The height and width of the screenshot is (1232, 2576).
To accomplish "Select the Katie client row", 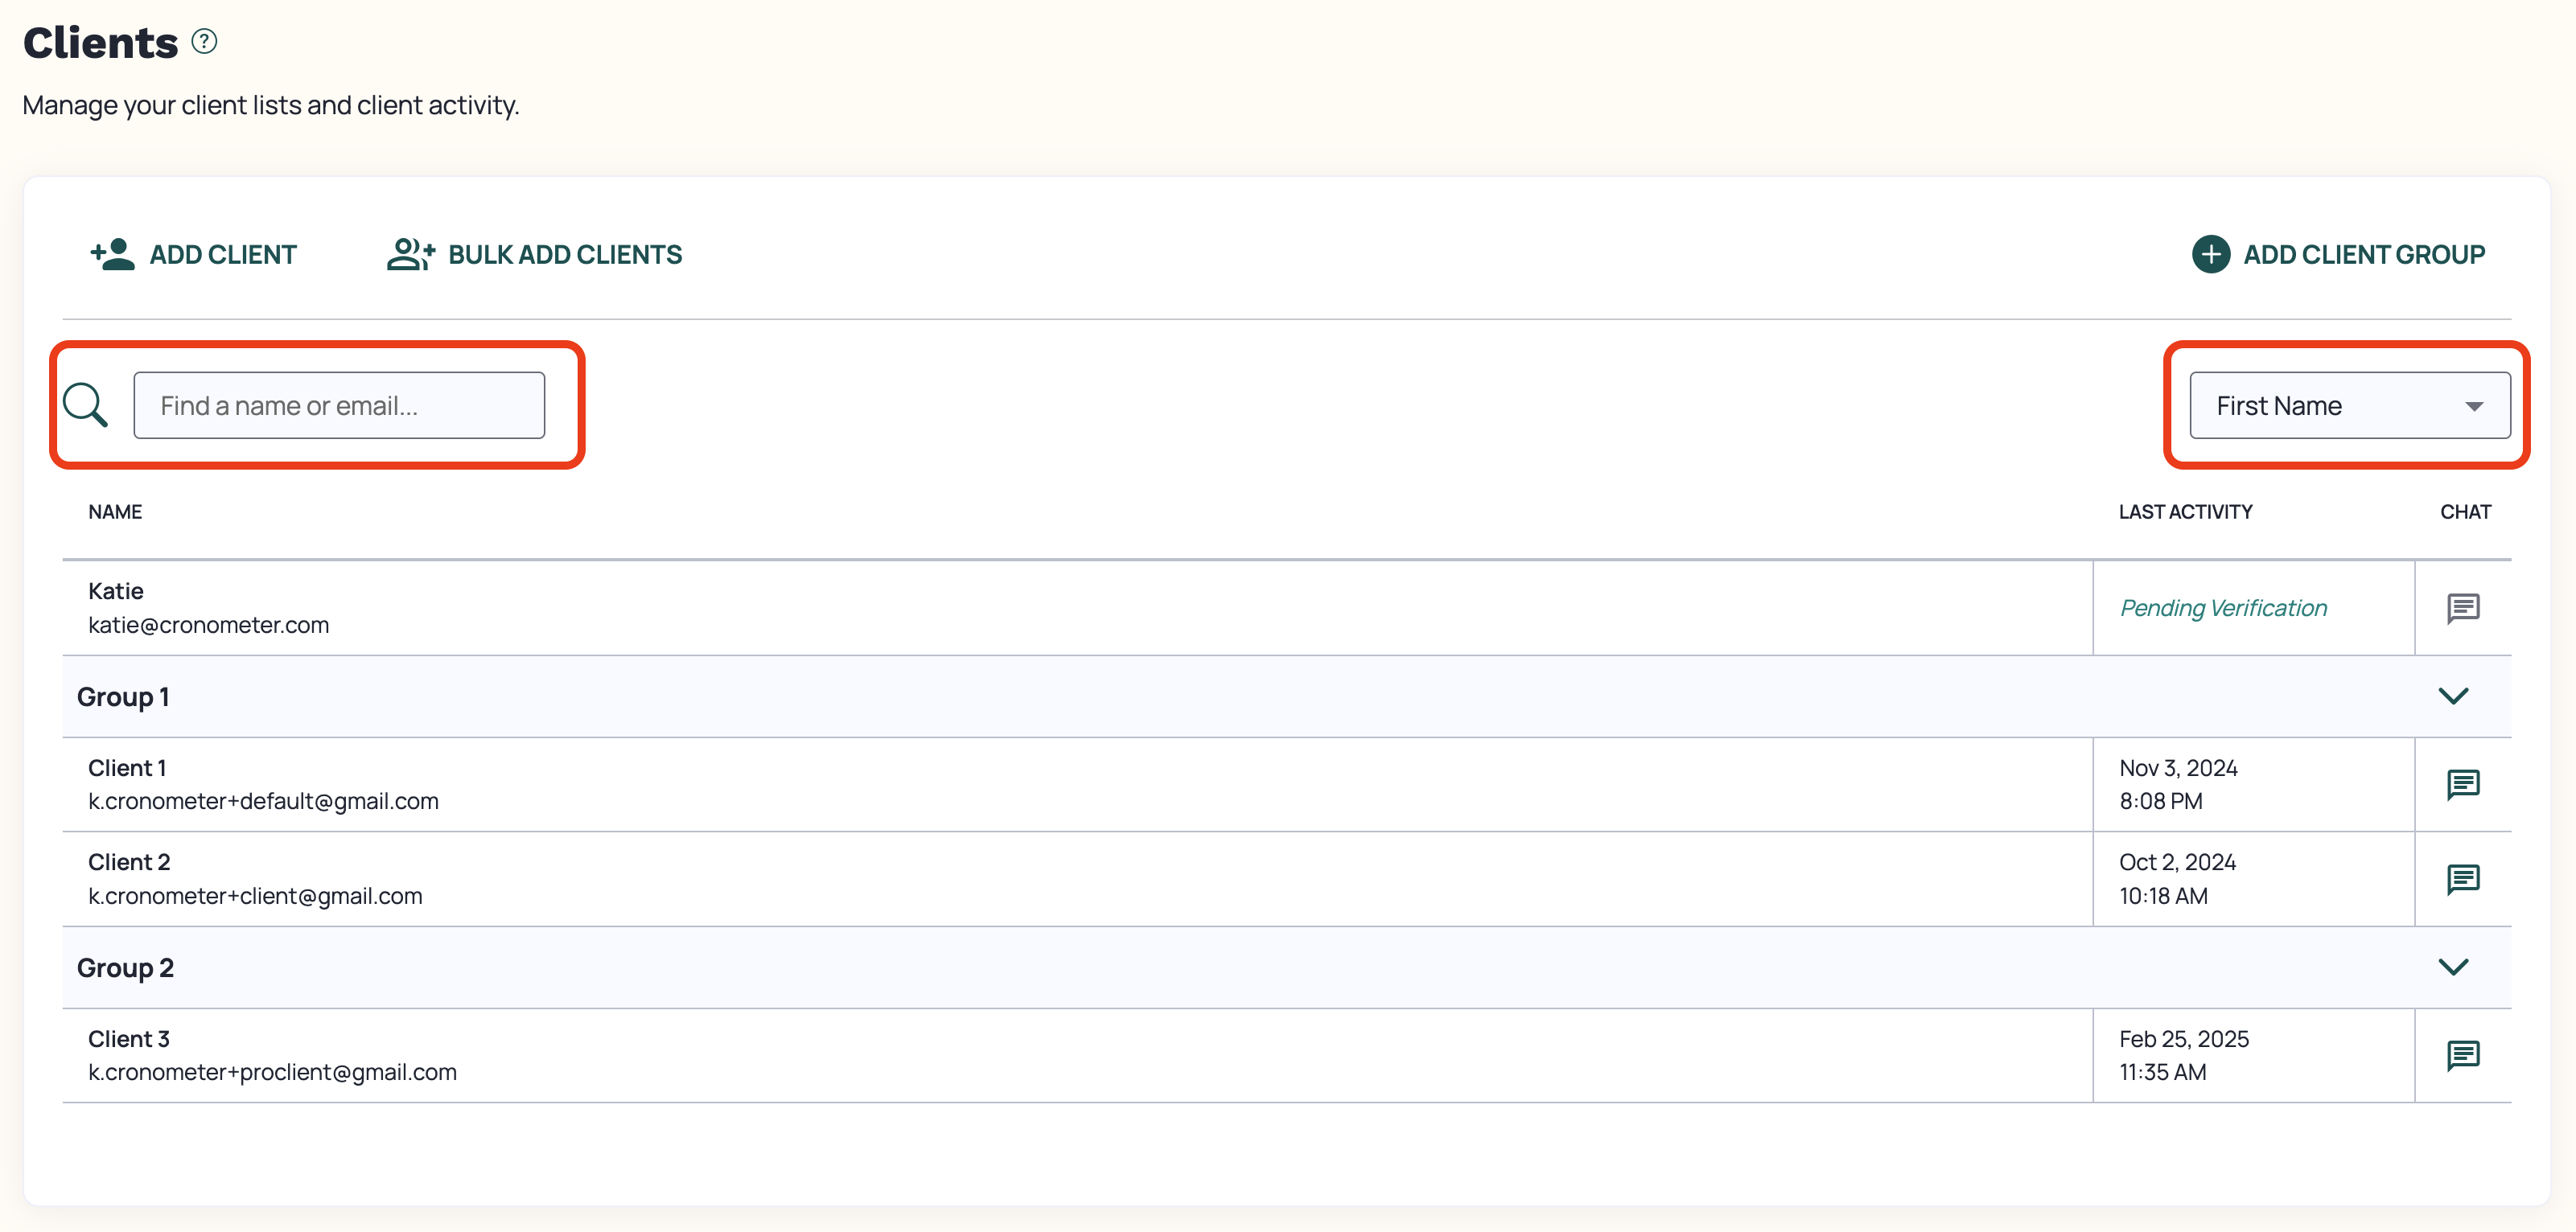I will 1077,608.
